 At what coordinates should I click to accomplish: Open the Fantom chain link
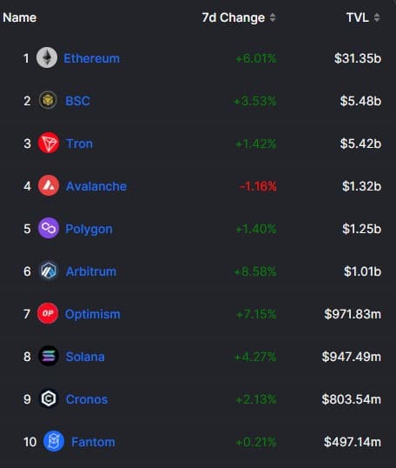pyautogui.click(x=93, y=442)
